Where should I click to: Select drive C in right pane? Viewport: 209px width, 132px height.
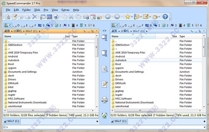[x=115, y=25]
